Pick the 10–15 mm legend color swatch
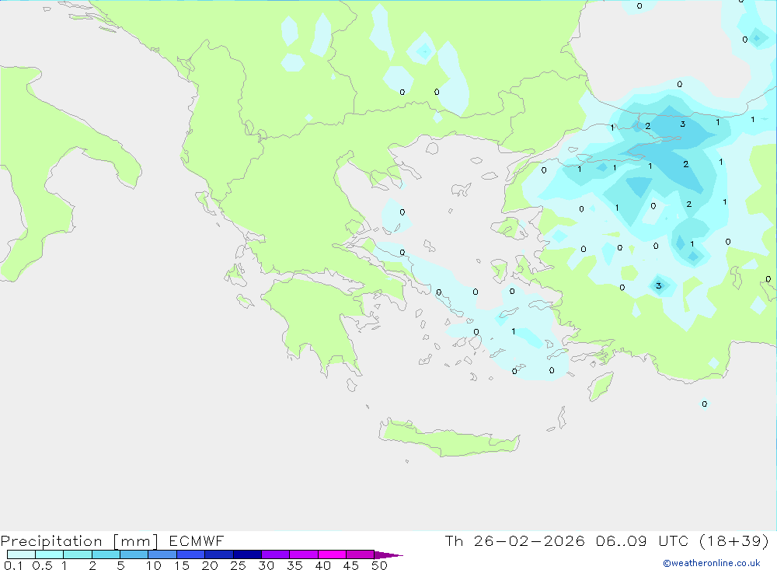Viewport: 777px width, 570px height. [162, 554]
